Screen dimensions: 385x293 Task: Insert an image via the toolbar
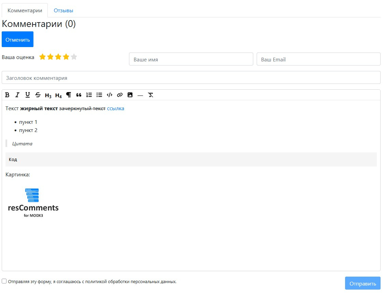pyautogui.click(x=130, y=95)
